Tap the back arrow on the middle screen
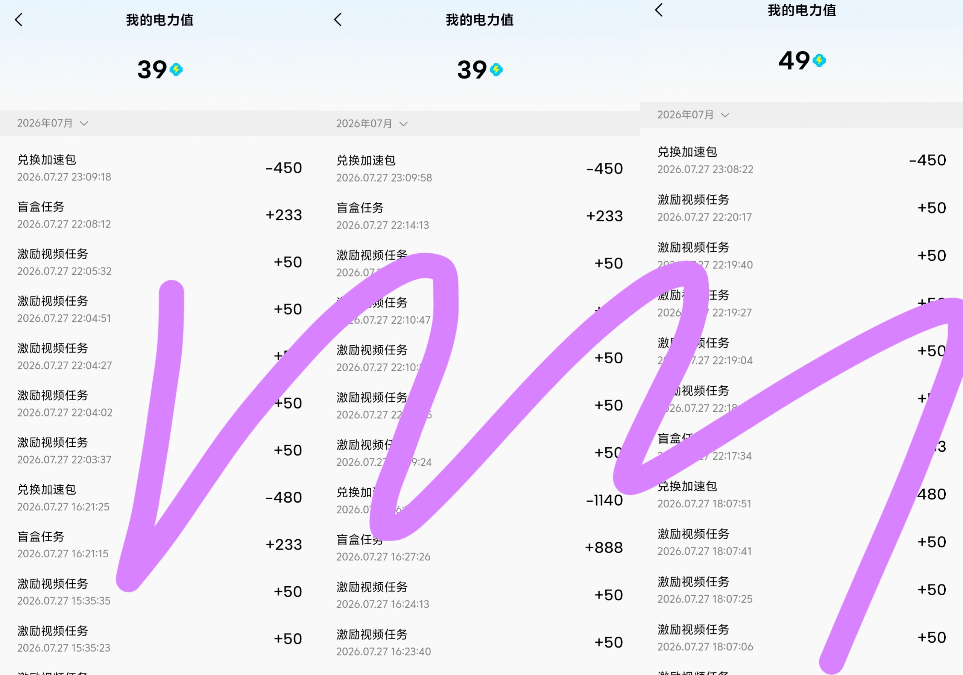The width and height of the screenshot is (963, 675). point(338,19)
